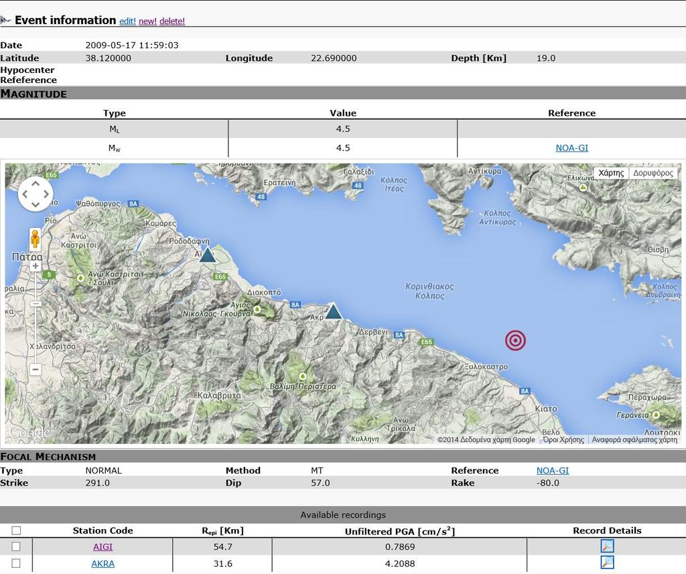This screenshot has height=574, width=686.
Task: Tick the AIGI row checkbox
Action: click(x=16, y=547)
